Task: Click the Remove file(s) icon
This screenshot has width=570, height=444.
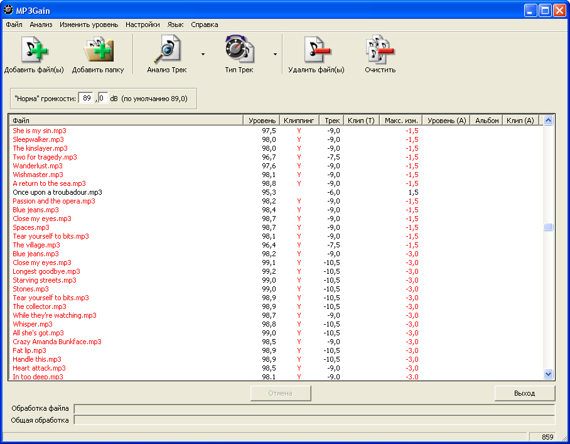Action: coord(316,51)
